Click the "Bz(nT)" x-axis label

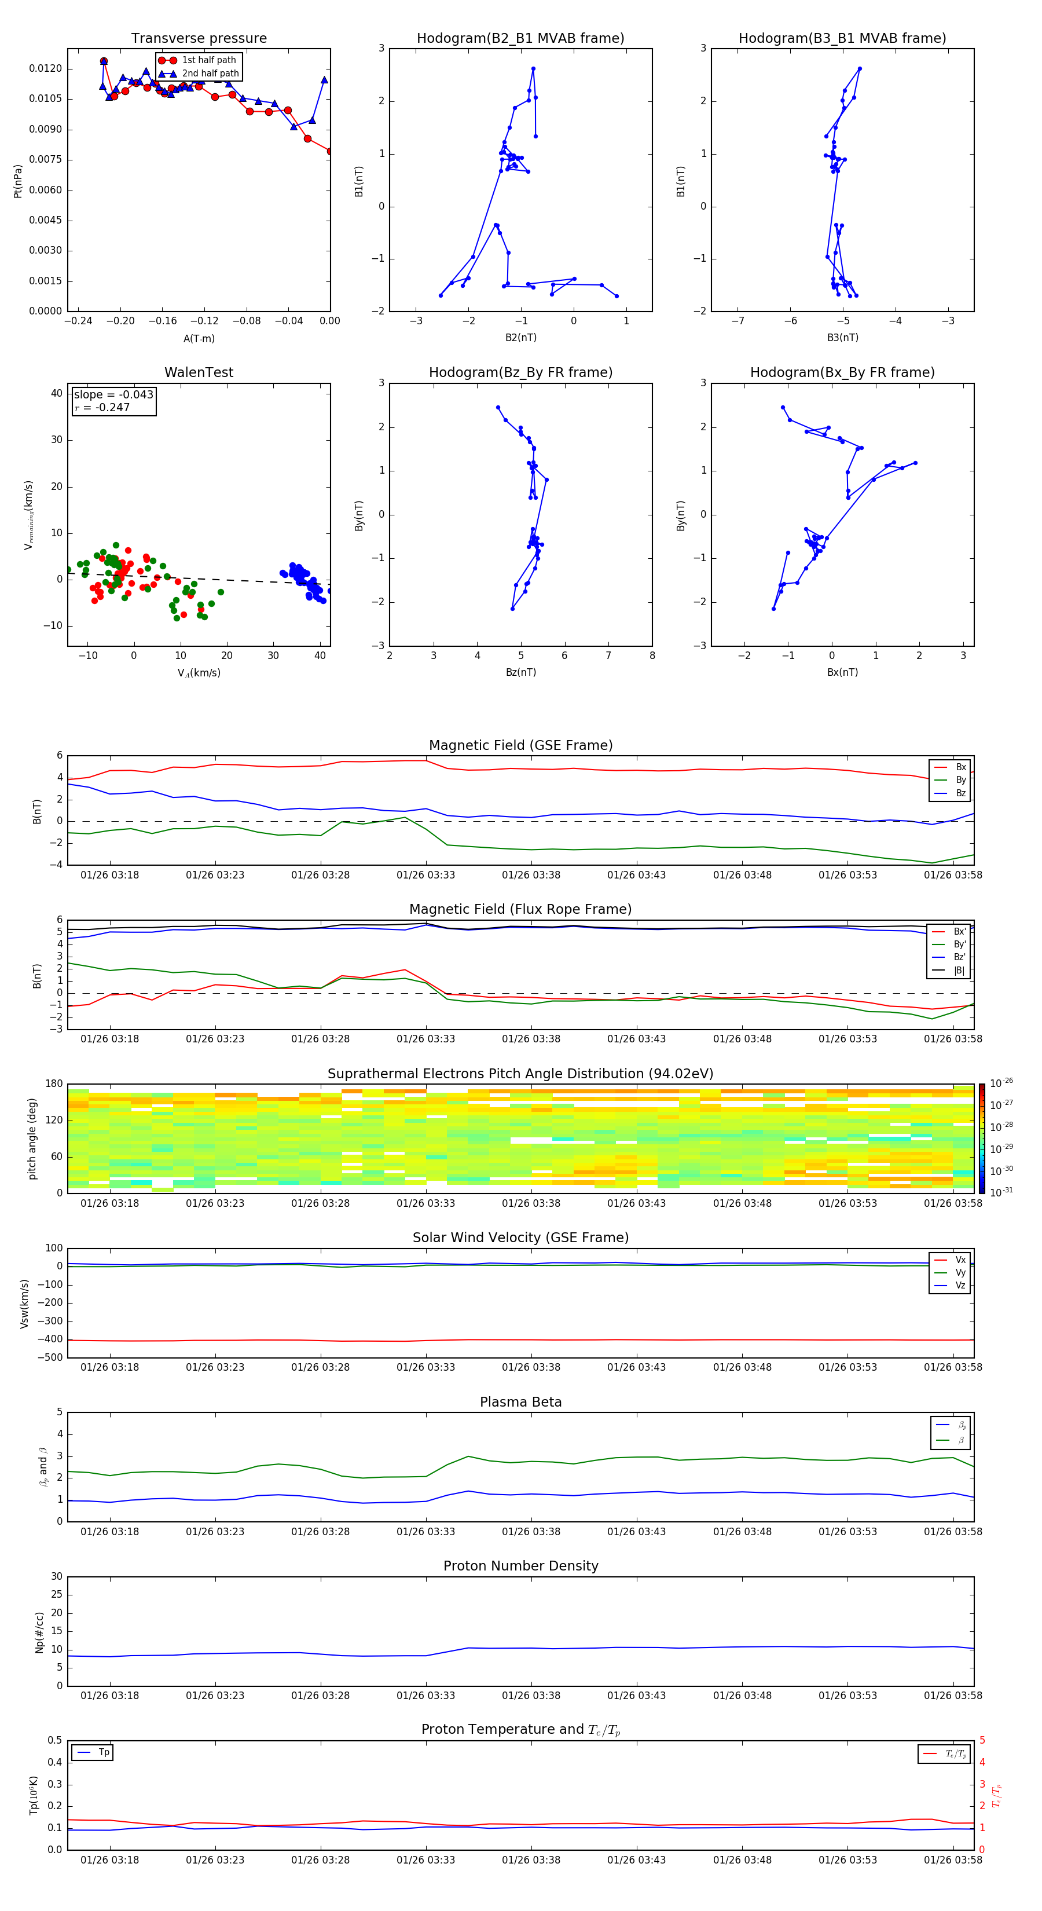(520, 672)
